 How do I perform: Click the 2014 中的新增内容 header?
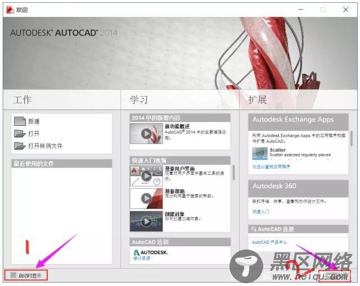180,118
